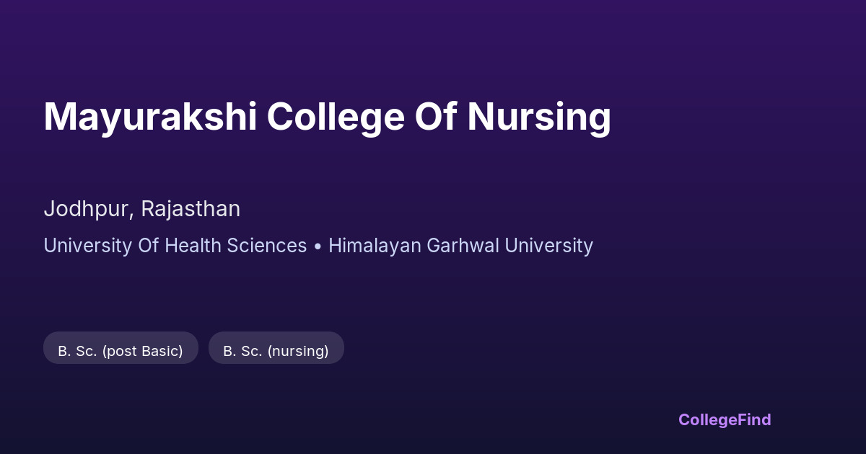Click the word Of in the heading

click(x=435, y=117)
